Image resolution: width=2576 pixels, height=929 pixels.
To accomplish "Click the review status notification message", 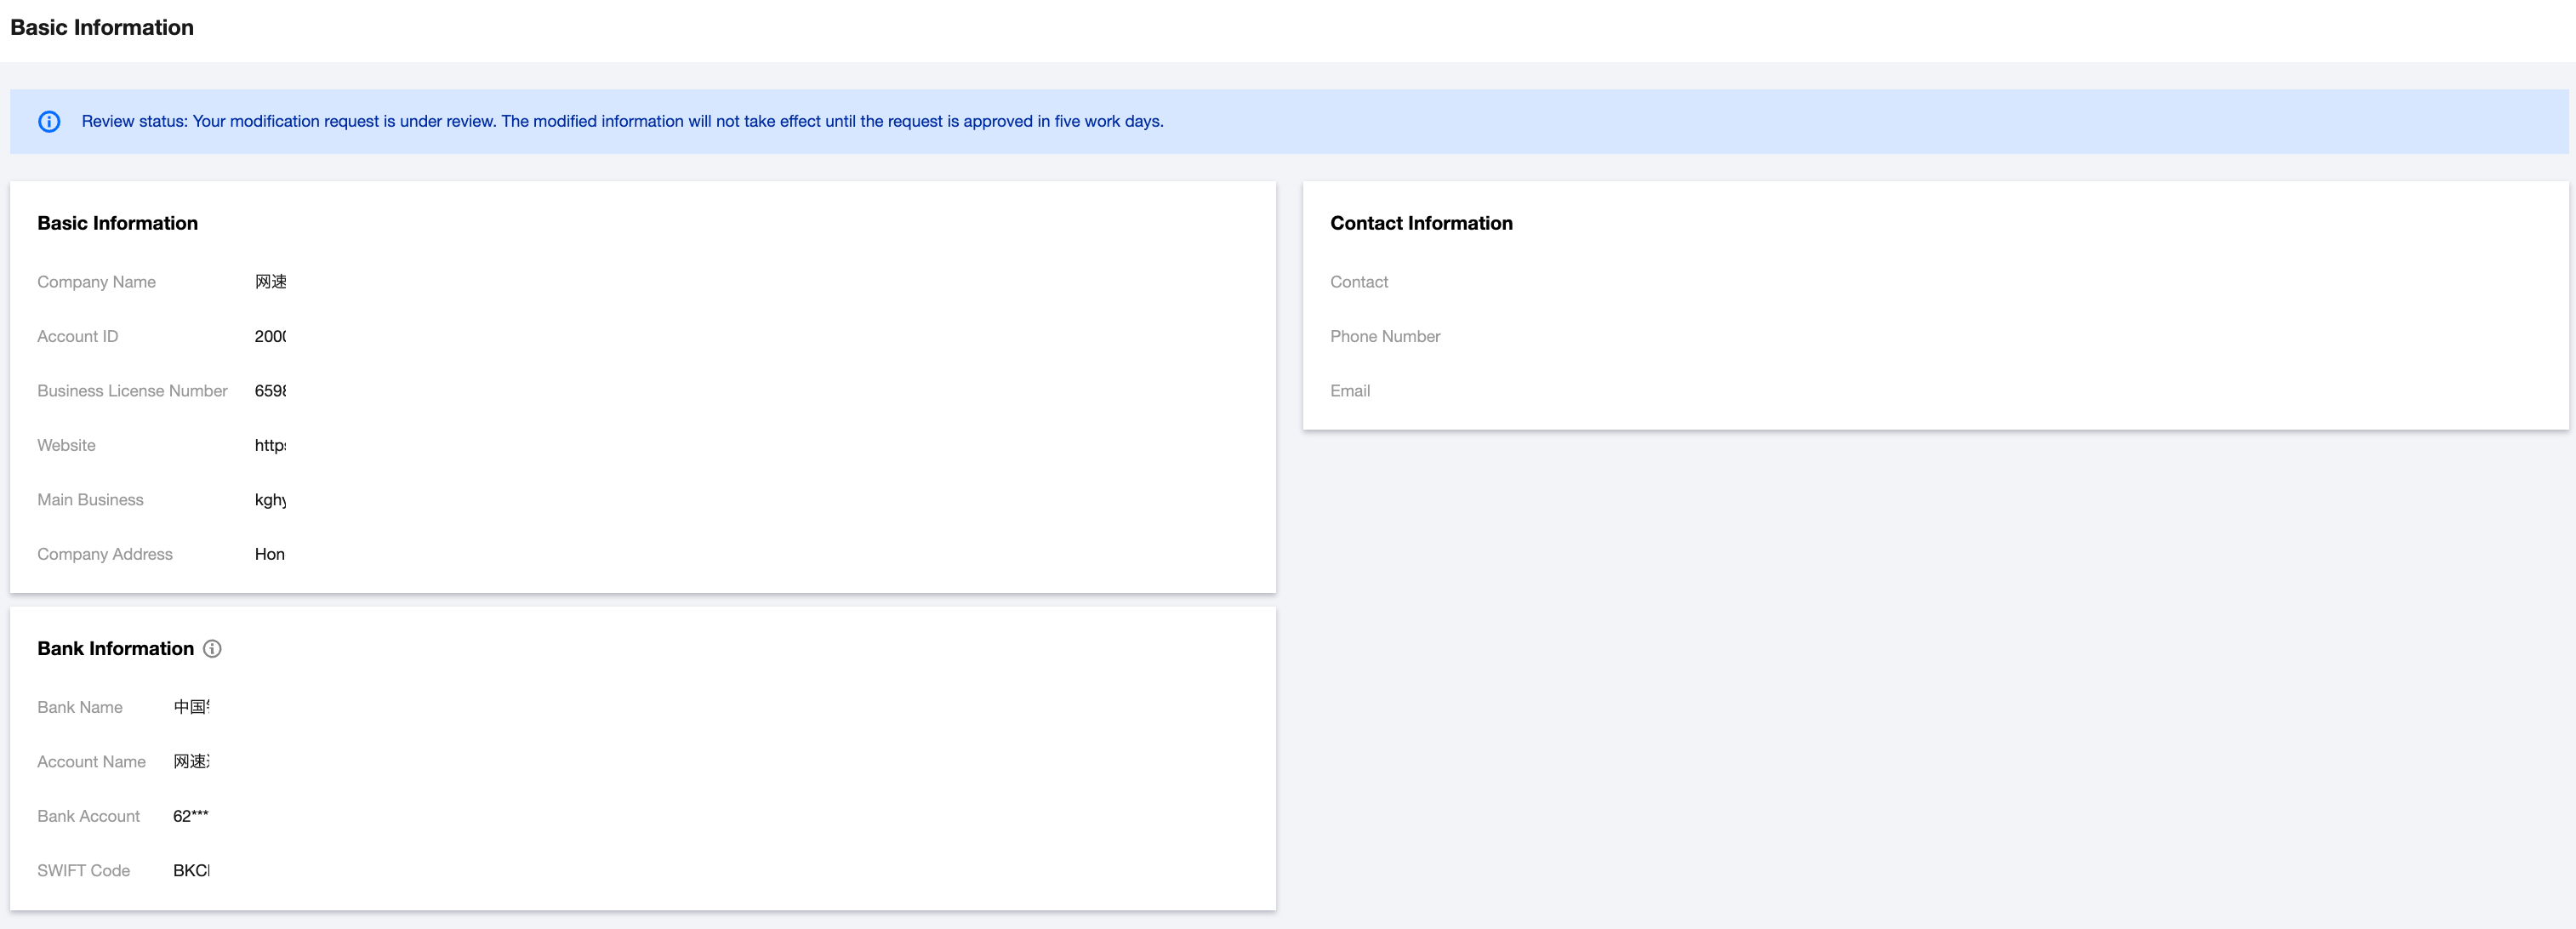I will point(622,121).
